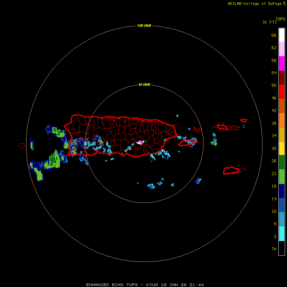Screen dimensions: 287x287
Task: Click the dark red legend color band
Action: [x=282, y=77]
